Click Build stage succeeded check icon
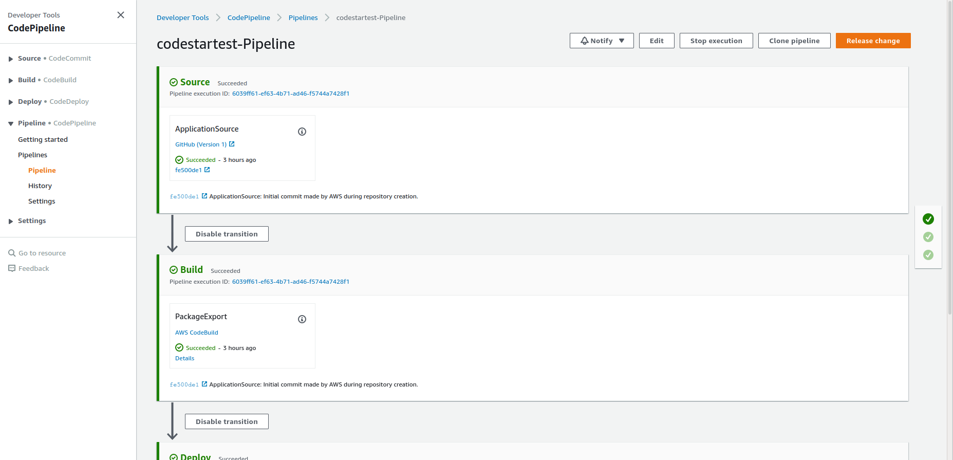953x460 pixels. [174, 270]
